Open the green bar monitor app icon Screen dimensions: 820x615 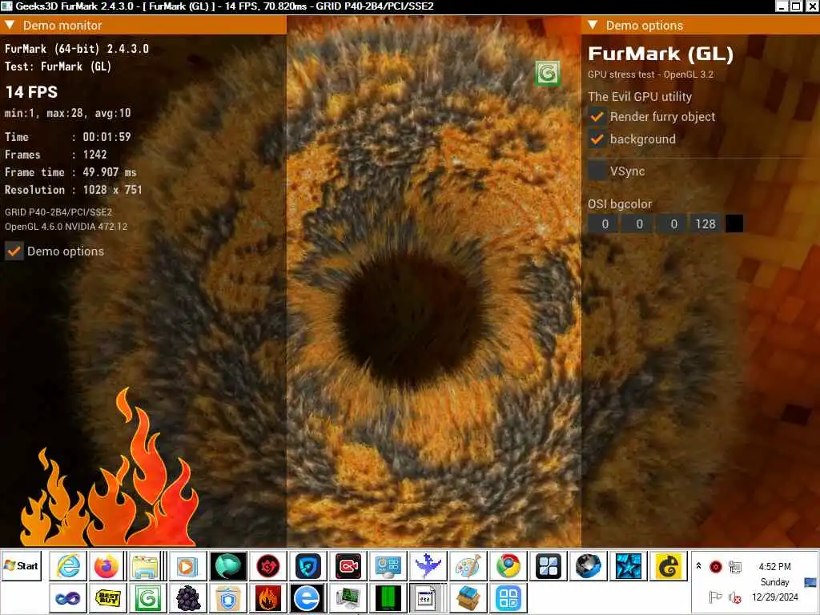388,597
